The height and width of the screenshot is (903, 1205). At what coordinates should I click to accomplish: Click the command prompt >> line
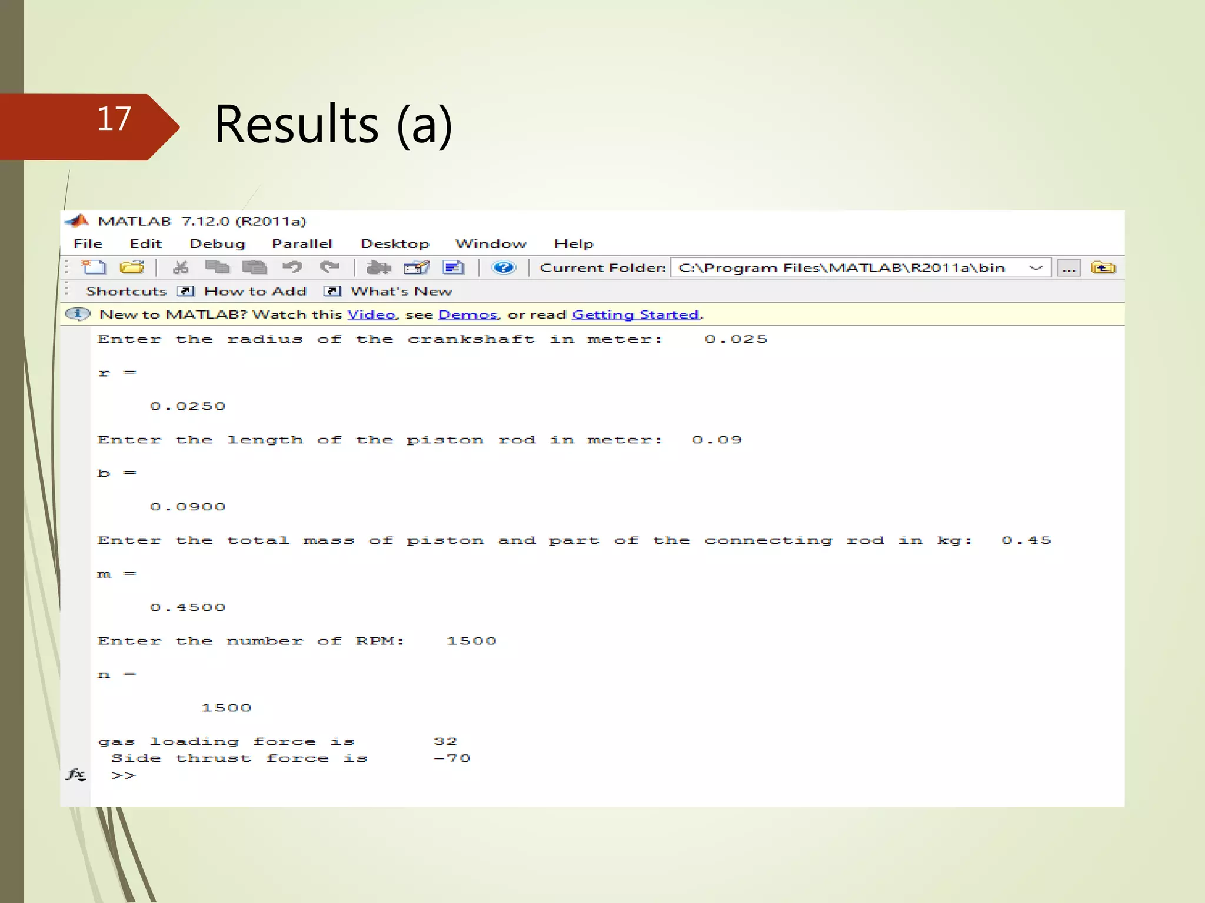[123, 775]
